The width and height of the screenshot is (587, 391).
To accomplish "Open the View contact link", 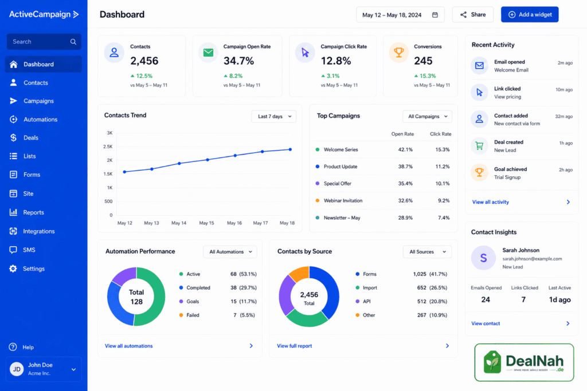I will [486, 323].
